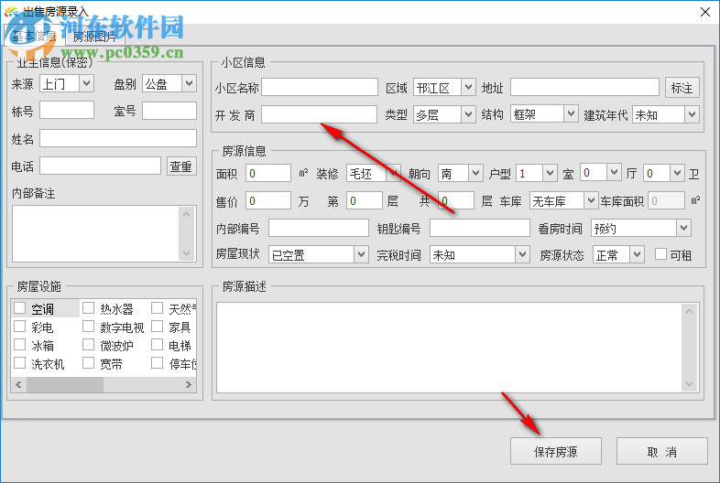Click the 取消 button
The width and height of the screenshot is (720, 483).
pyautogui.click(x=661, y=452)
